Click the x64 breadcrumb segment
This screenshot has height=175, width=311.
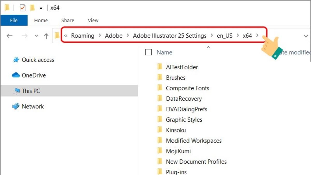pyautogui.click(x=247, y=36)
